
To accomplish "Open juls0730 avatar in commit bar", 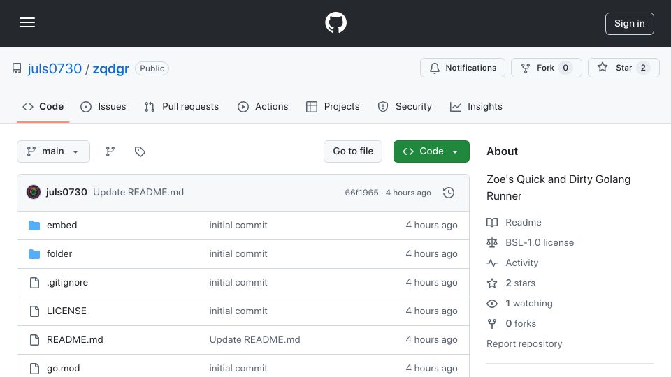I will click(34, 193).
